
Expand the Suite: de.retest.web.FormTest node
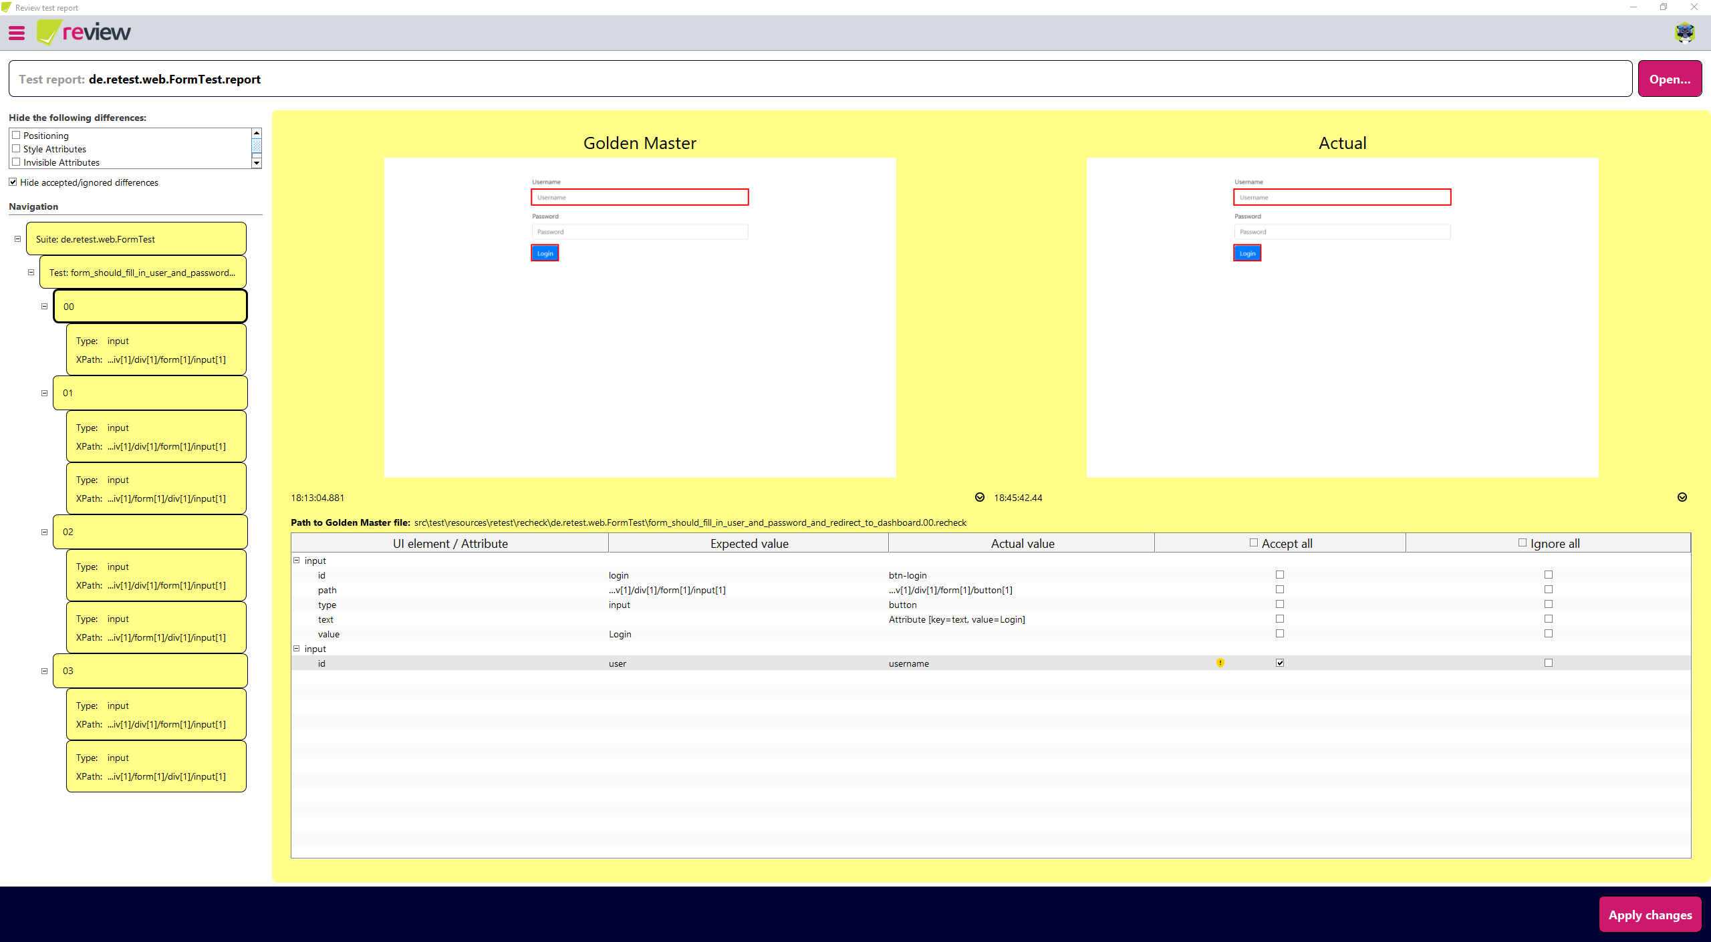16,238
